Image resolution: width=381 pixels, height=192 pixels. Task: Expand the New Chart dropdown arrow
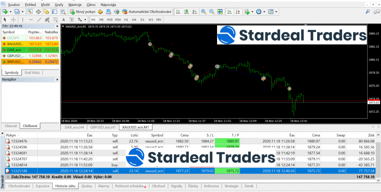click(10, 12)
